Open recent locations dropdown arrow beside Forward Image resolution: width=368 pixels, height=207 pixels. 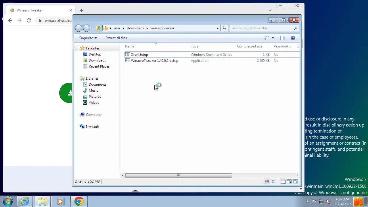tap(92, 28)
